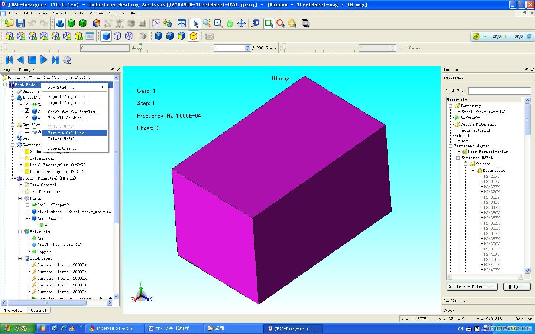This screenshot has height=334, width=535.
Task: Select the arrow pointer tool
Action: point(195,23)
